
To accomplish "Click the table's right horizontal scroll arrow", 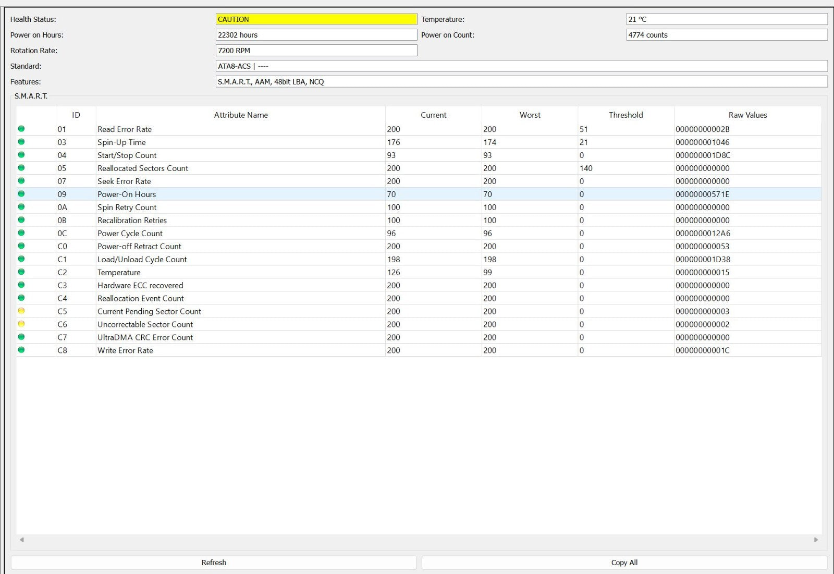I will 816,540.
